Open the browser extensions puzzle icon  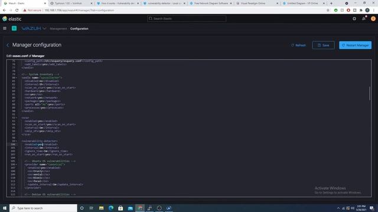pos(361,11)
